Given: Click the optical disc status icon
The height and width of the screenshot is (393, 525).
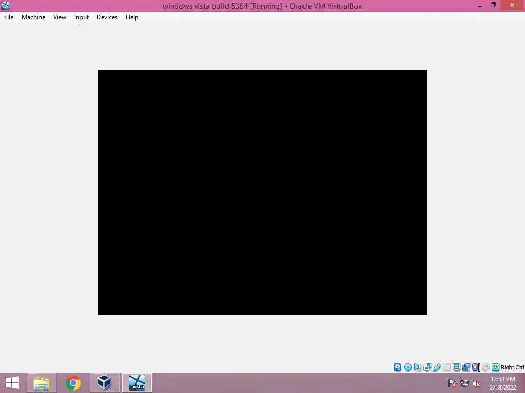Looking at the screenshot, I should [408, 367].
